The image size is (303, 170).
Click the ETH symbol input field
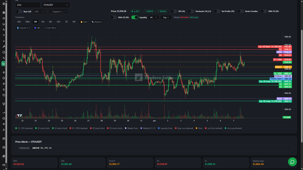28,5
